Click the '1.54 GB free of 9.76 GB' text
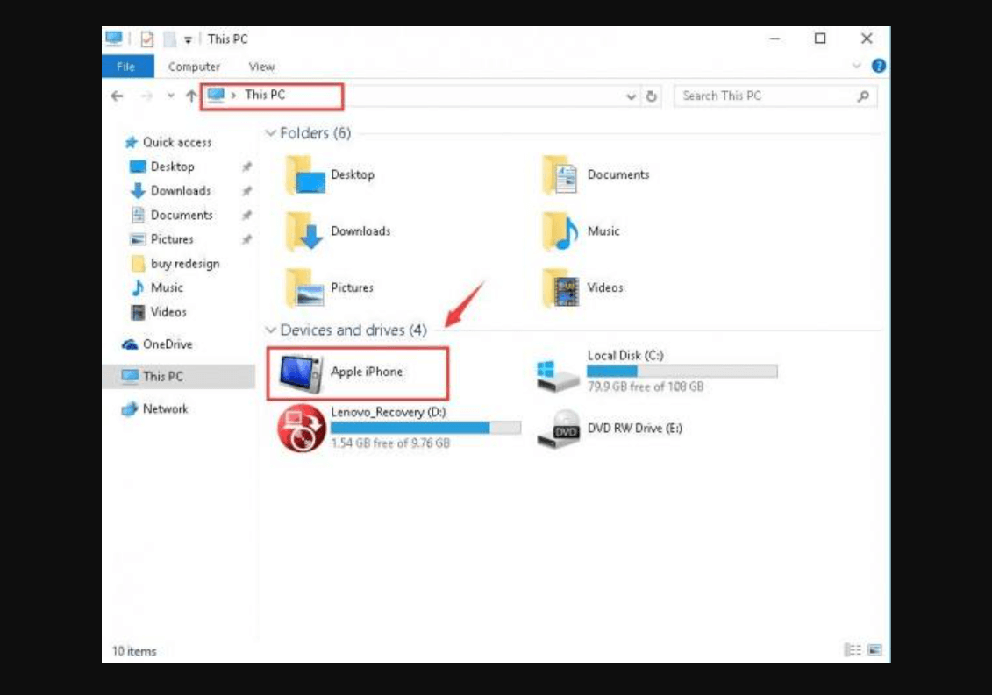The width and height of the screenshot is (992, 695). 389,443
